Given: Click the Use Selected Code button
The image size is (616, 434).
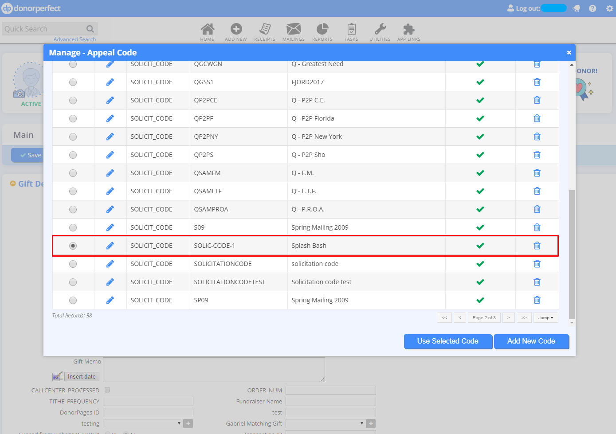Looking at the screenshot, I should [x=448, y=341].
